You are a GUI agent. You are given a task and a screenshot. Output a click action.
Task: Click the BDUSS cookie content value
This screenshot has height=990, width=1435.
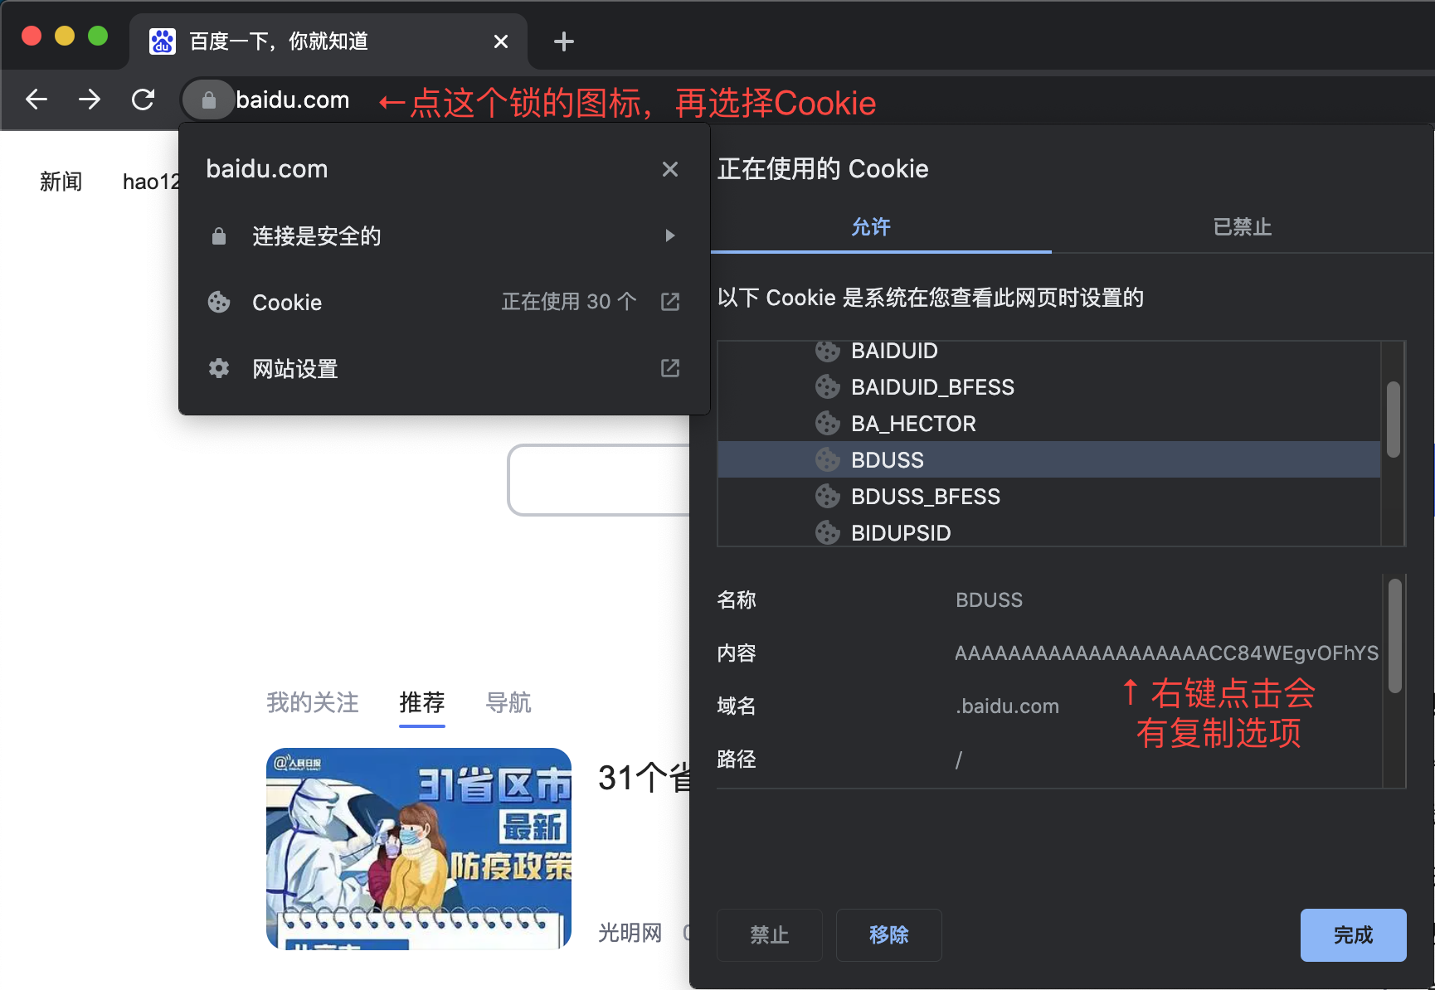(x=1166, y=653)
